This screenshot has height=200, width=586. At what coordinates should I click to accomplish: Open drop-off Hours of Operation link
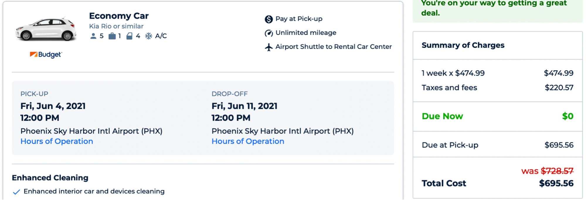pos(248,141)
